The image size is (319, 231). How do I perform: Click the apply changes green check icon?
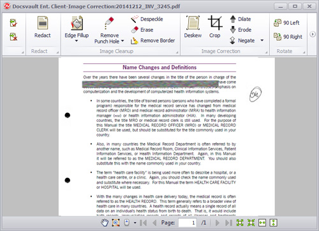13,22
